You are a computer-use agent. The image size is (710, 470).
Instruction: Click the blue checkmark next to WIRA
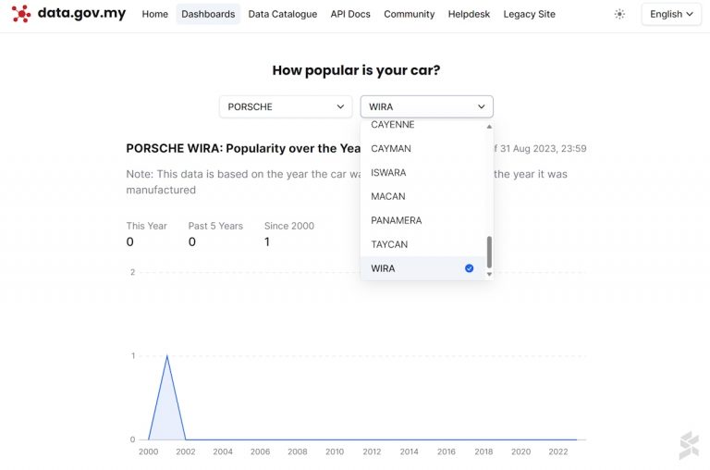point(469,268)
